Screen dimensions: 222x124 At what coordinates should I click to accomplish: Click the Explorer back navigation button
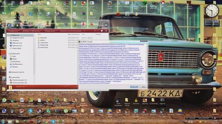tap(9, 25)
